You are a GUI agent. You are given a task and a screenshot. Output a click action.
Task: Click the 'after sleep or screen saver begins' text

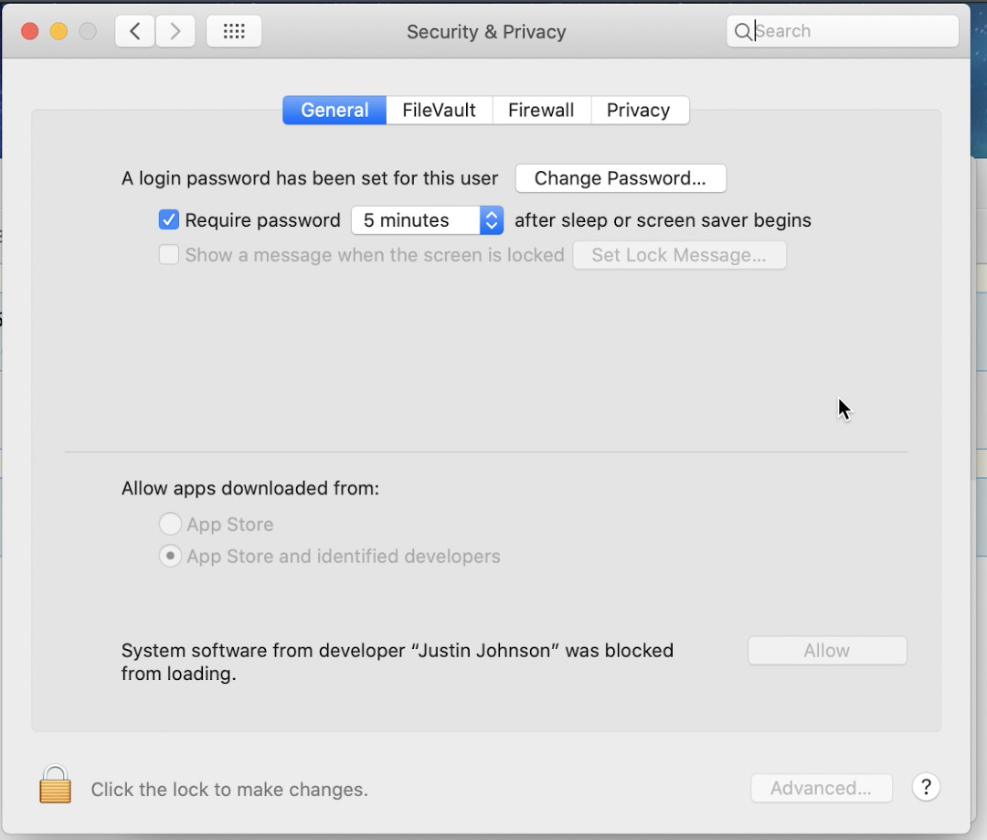663,220
